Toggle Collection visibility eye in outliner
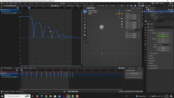 click(170, 10)
